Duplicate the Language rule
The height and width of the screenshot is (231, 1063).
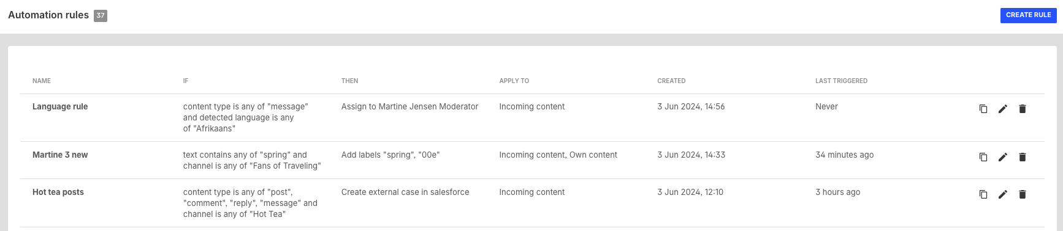tap(983, 109)
